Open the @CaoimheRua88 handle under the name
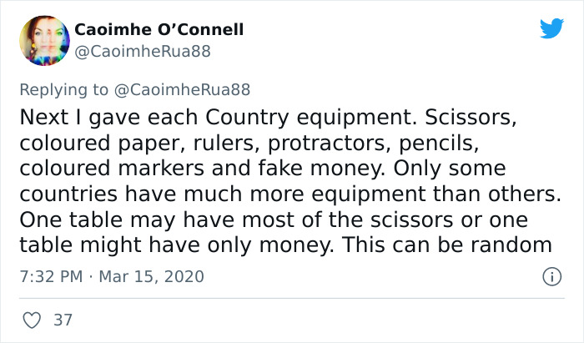 pyautogui.click(x=143, y=52)
